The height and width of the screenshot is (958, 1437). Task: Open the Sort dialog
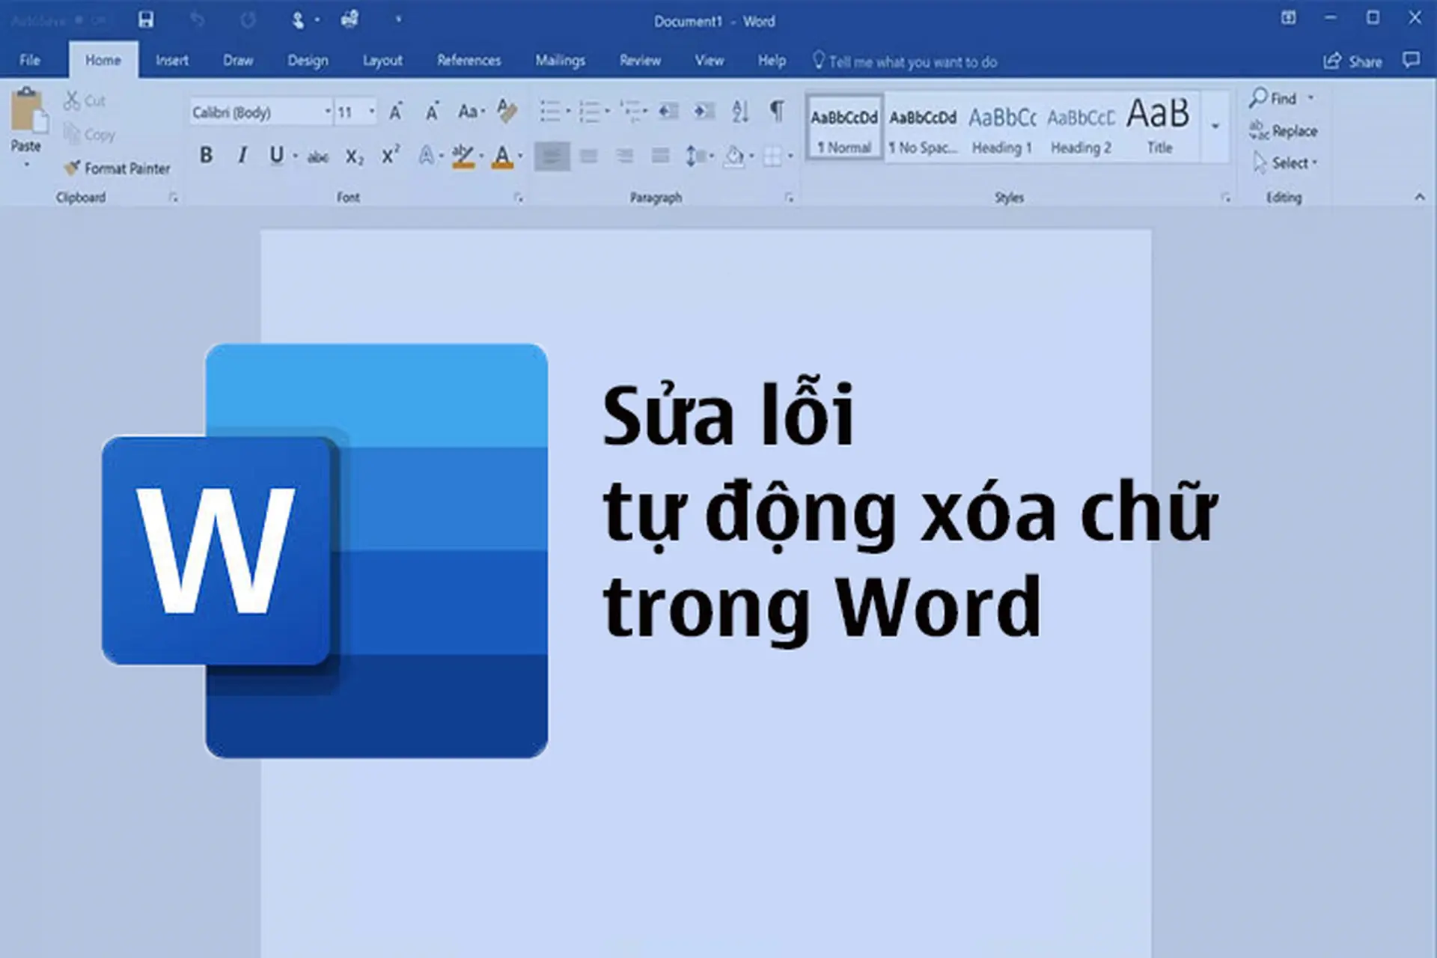click(739, 109)
